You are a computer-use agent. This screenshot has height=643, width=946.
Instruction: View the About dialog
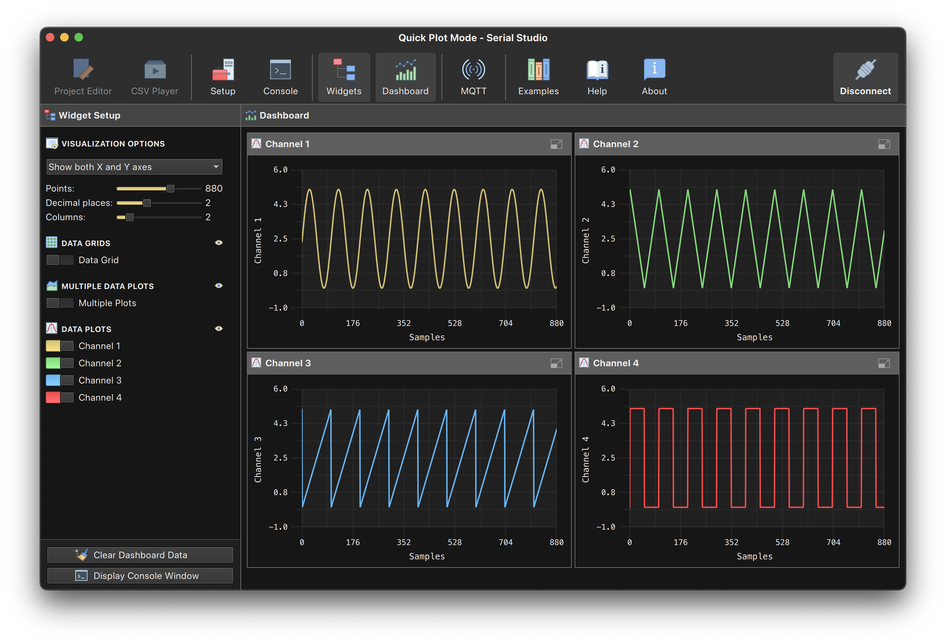(653, 75)
